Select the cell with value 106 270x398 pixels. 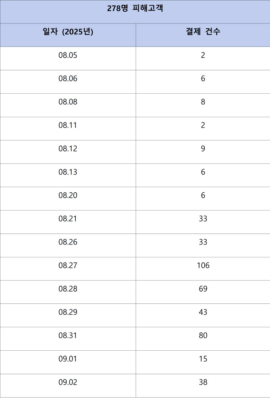tap(203, 266)
